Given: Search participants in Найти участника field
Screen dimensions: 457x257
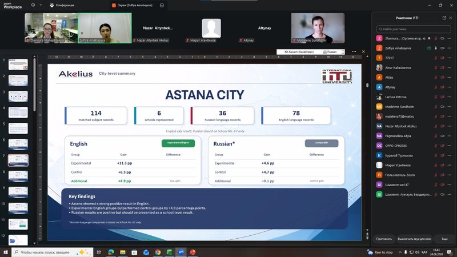Looking at the screenshot, I should (414, 29).
